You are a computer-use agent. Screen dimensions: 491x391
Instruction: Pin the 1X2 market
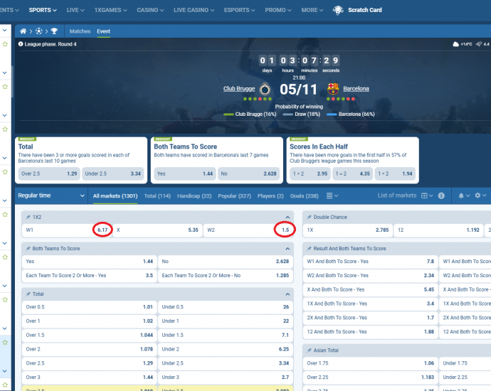(28, 217)
